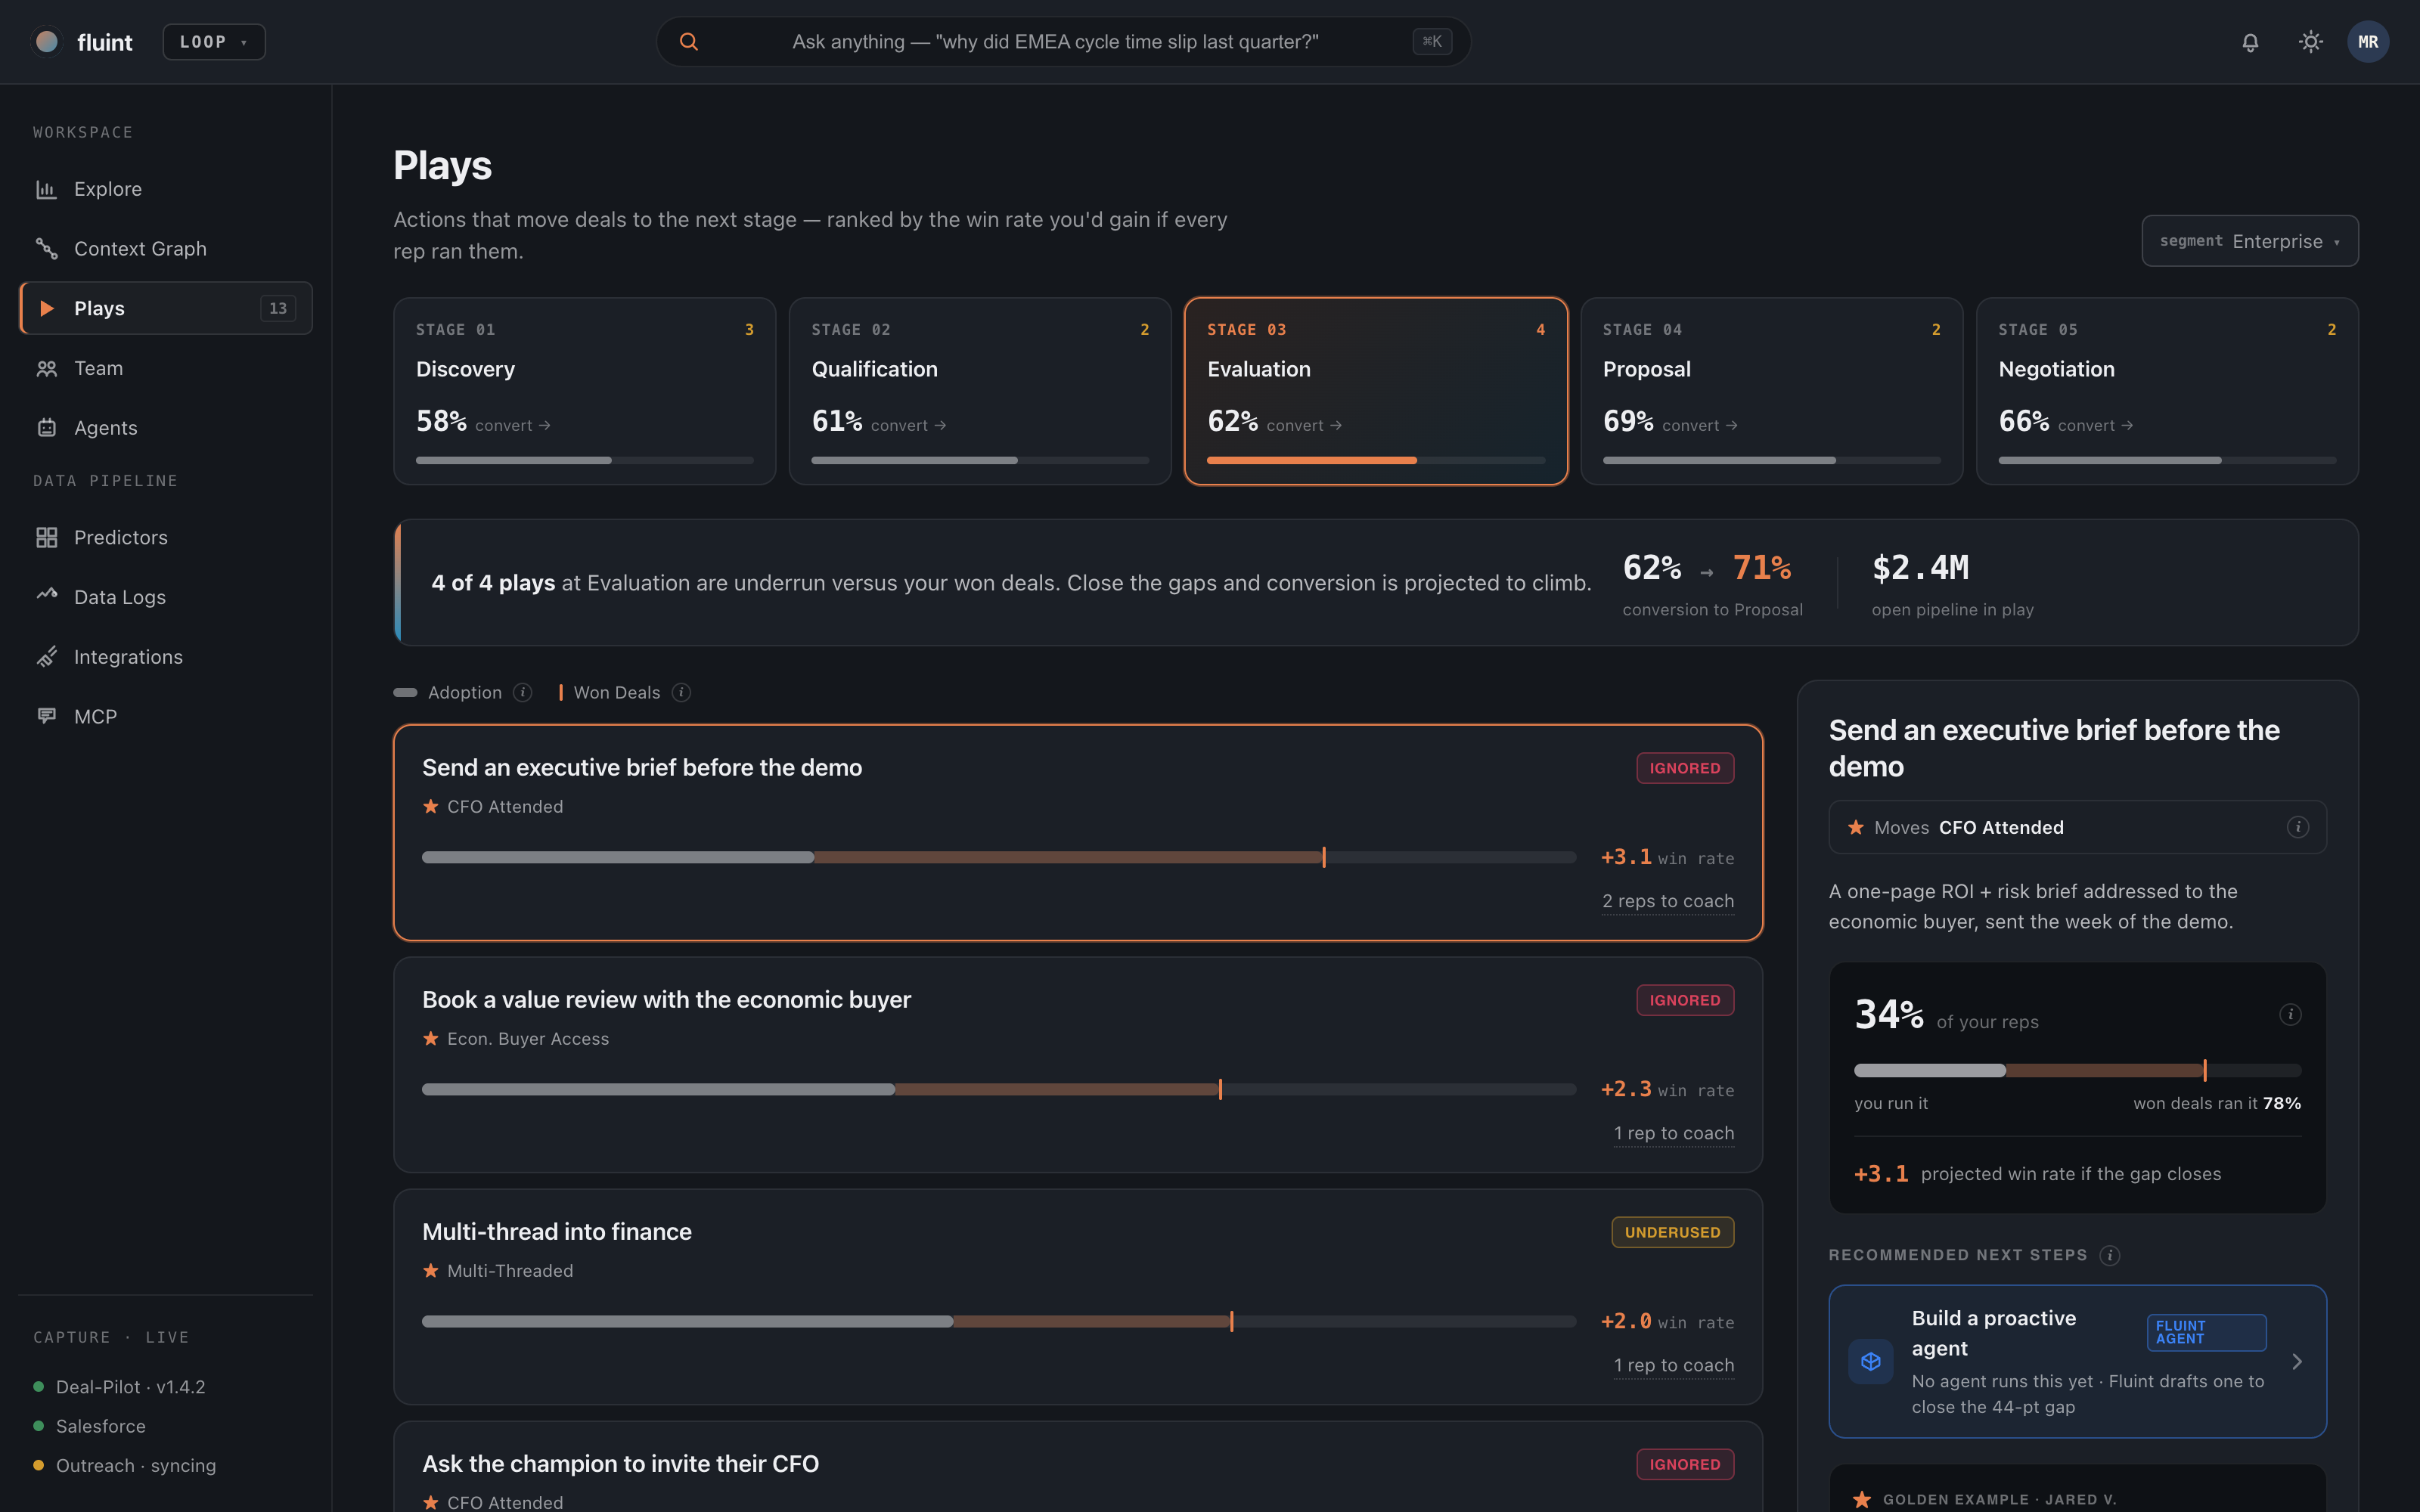Viewport: 2420px width, 1512px height.
Task: Click the UNDERUSED badge
Action: point(1672,1232)
